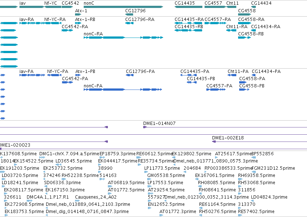The height and width of the screenshot is (217, 307).
Task: Click the CG12796-RA transcript glyph
Action: pos(129,23)
